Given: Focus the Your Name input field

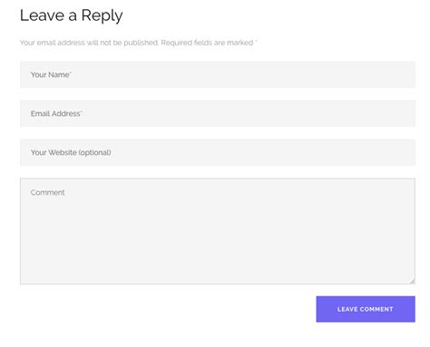Looking at the screenshot, I should [218, 74].
